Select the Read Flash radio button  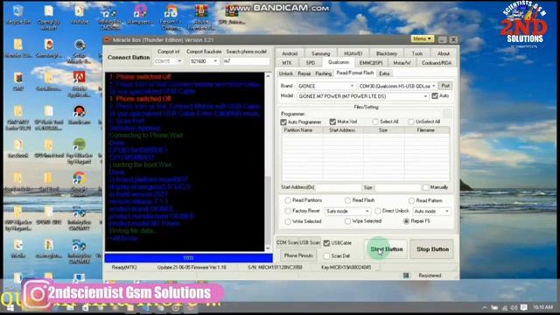pyautogui.click(x=347, y=200)
